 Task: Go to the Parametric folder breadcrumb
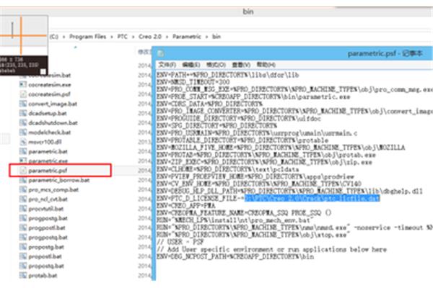187,37
